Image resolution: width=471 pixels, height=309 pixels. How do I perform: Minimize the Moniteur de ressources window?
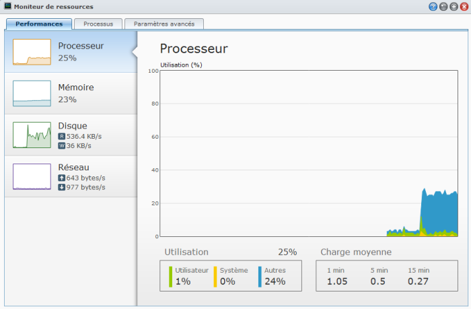tap(443, 7)
